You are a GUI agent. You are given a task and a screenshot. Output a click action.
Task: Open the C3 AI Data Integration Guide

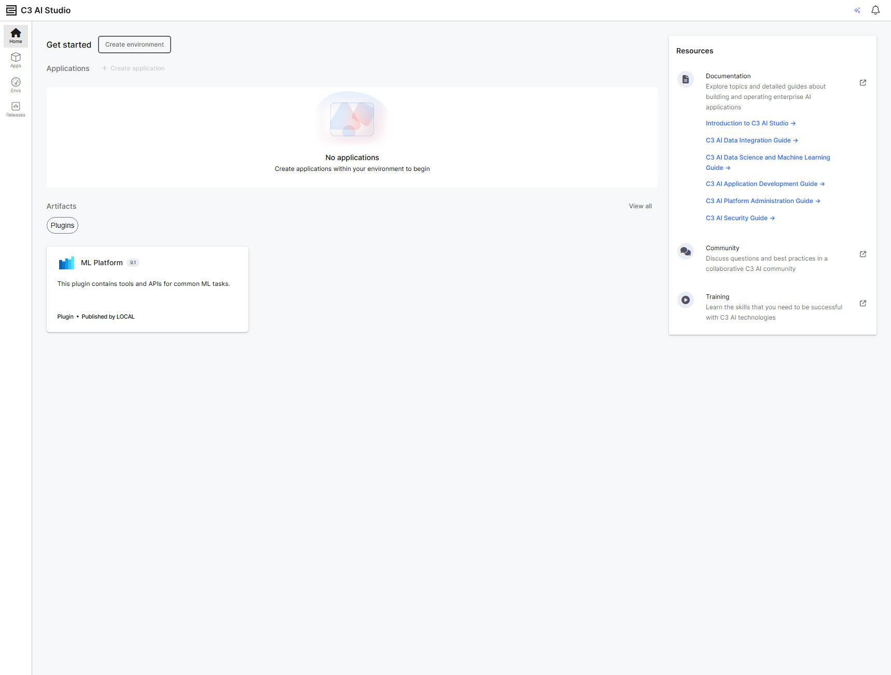click(751, 140)
